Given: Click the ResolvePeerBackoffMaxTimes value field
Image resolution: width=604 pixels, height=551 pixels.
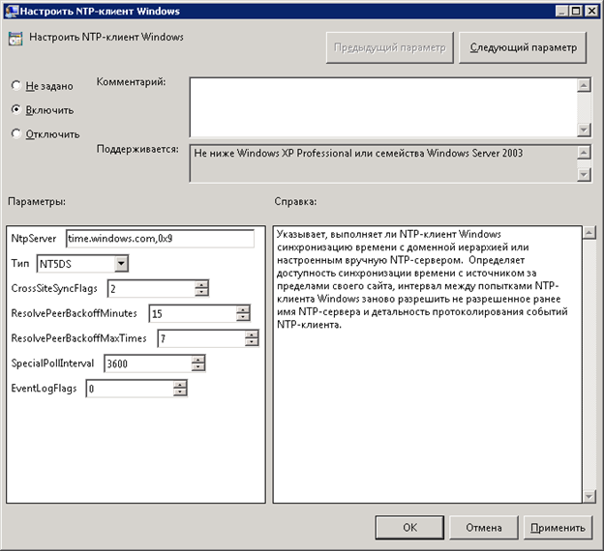Looking at the screenshot, I should (x=202, y=338).
